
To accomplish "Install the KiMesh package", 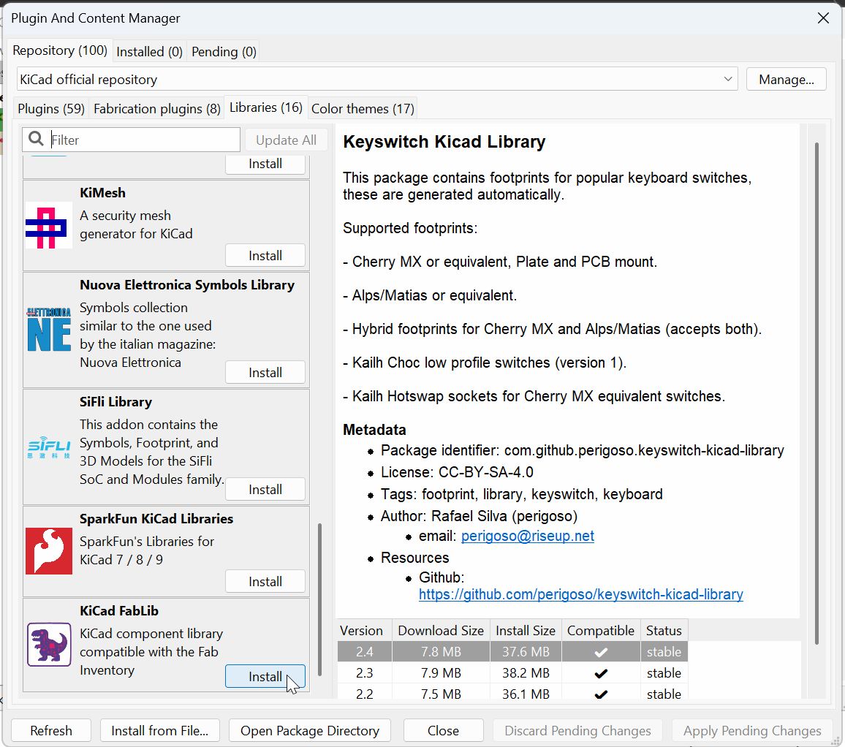I will 265,256.
